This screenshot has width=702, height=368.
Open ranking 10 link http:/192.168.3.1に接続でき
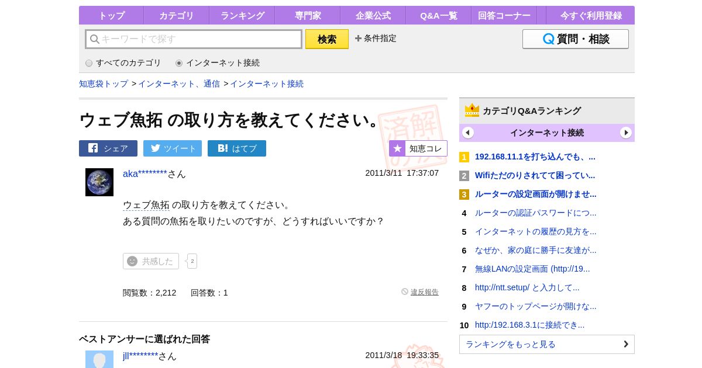529,325
